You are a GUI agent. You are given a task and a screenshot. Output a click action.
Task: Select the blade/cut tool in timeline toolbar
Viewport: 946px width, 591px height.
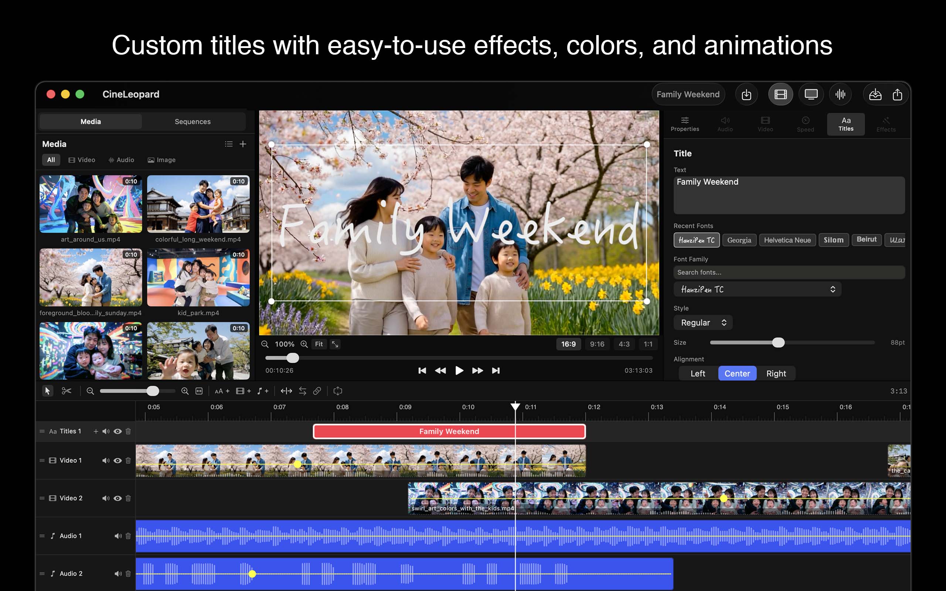point(67,391)
